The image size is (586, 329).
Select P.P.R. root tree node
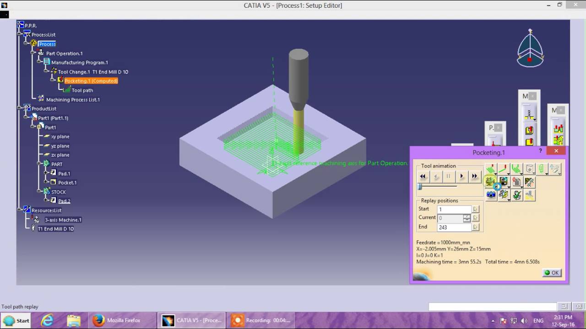pyautogui.click(x=31, y=26)
